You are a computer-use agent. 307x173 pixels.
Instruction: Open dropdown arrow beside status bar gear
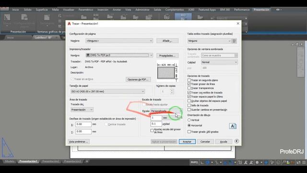261,162
